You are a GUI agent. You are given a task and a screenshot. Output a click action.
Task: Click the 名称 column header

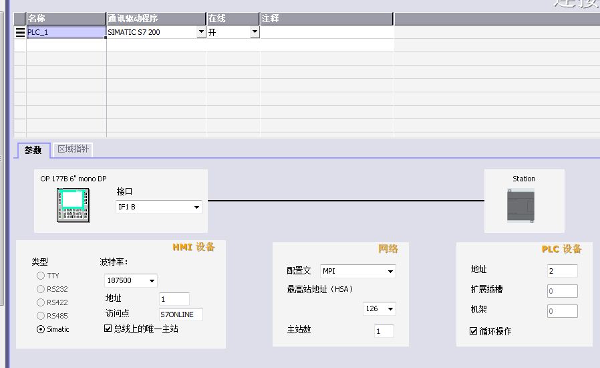(x=65, y=19)
